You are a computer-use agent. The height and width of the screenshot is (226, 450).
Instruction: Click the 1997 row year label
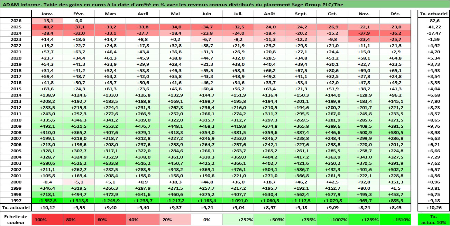(16, 200)
